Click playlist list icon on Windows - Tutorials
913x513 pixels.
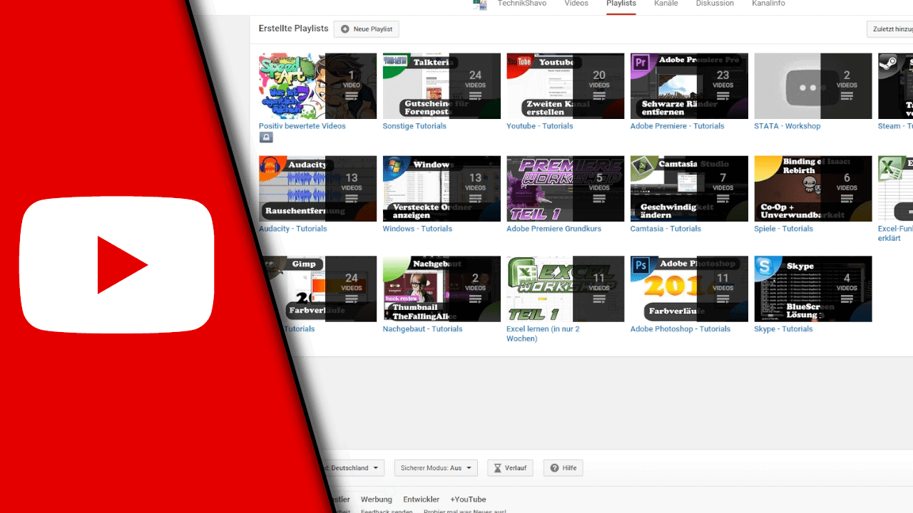pos(475,199)
